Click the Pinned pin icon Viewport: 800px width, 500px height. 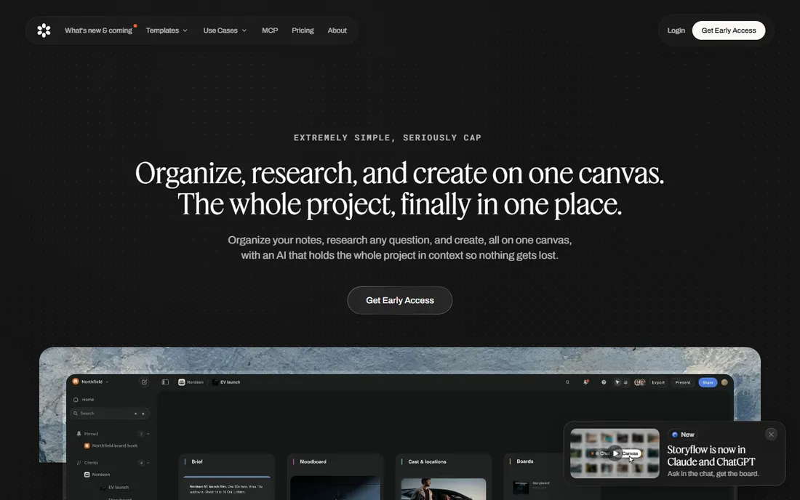[79, 434]
